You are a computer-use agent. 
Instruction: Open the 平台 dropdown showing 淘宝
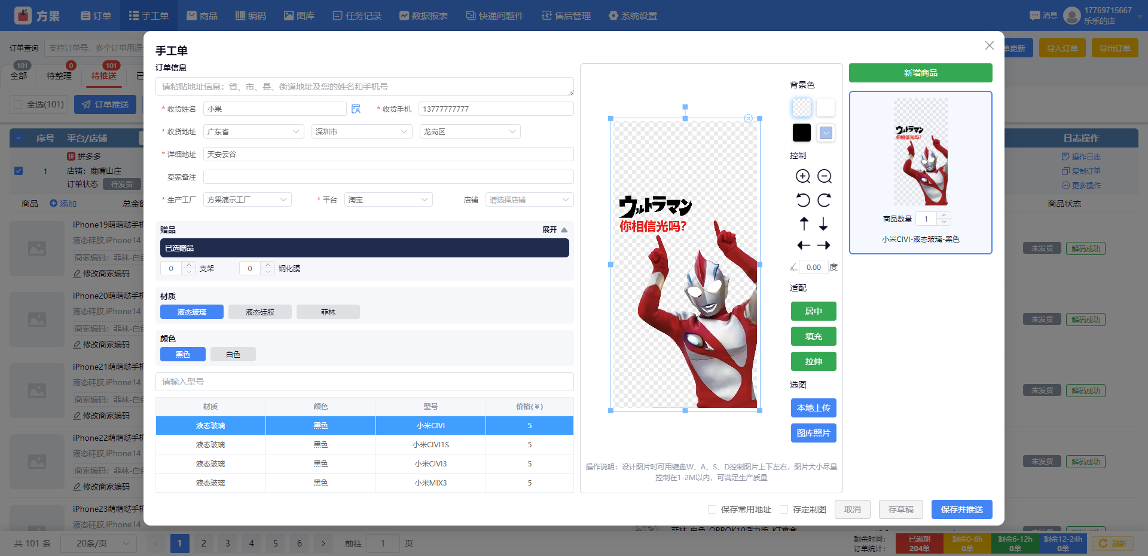click(x=389, y=199)
